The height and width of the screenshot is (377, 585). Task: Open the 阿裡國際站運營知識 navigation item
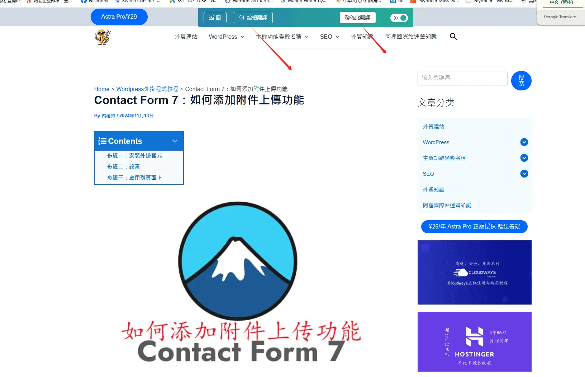coord(411,37)
